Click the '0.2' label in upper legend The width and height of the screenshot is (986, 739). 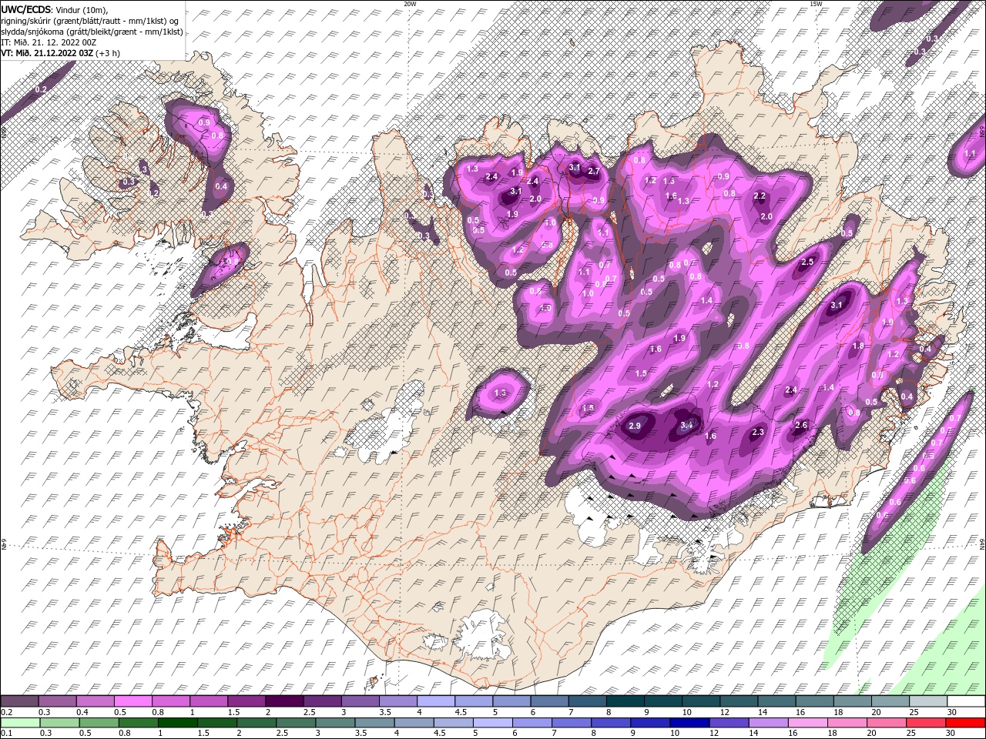pos(6,712)
